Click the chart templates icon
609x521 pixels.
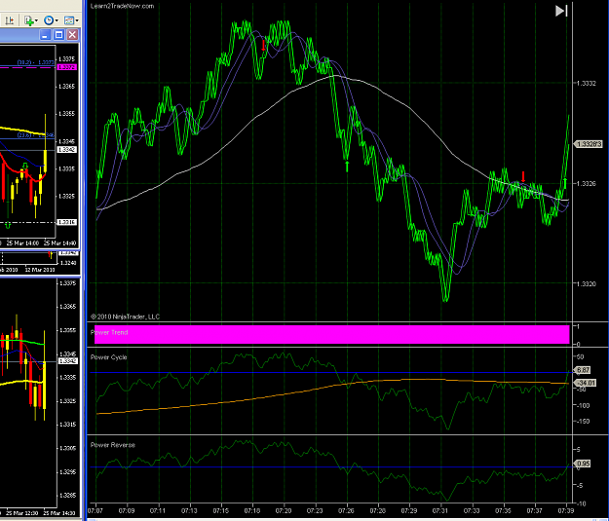(69, 20)
